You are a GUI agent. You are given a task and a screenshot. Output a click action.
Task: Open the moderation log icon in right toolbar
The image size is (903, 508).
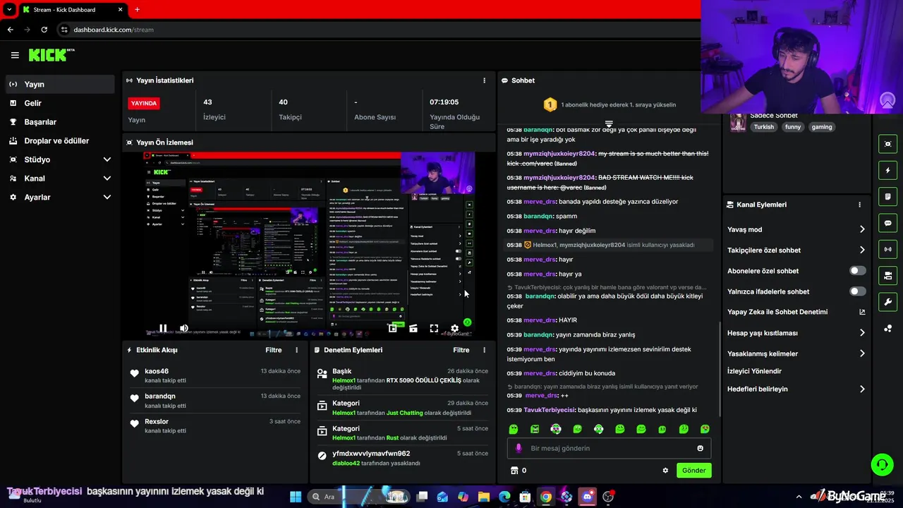click(887, 196)
